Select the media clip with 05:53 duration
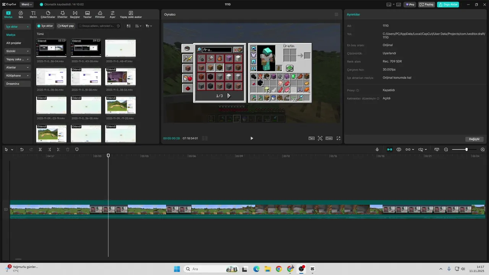 tap(51, 48)
